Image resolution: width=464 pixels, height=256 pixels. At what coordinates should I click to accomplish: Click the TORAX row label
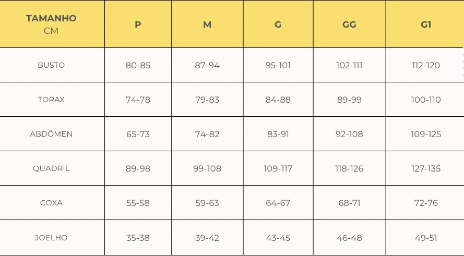51,100
